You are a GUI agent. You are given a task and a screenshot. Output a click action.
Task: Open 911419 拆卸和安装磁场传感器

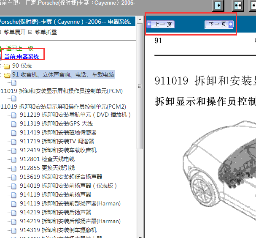point(58,132)
